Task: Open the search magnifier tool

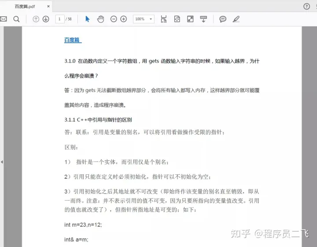Action: coord(16,19)
